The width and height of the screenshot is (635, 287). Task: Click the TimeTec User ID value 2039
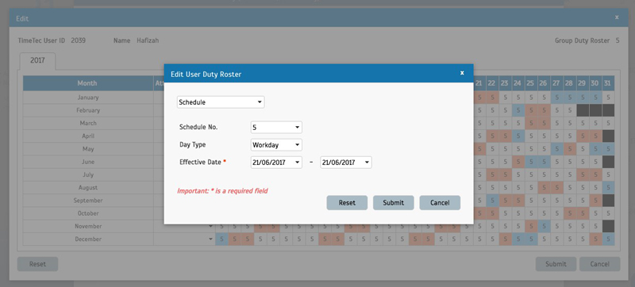point(78,40)
